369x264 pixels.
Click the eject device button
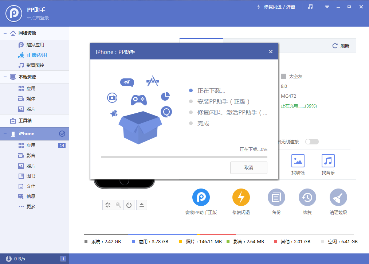tap(141, 205)
